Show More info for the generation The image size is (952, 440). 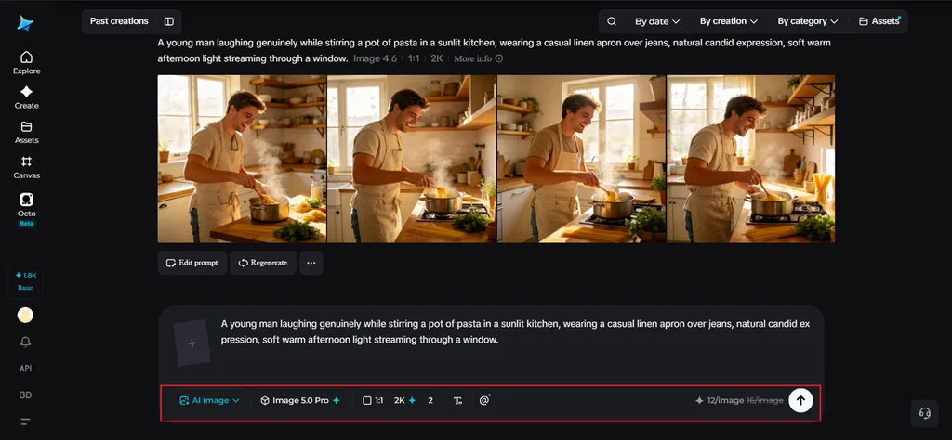[x=479, y=58]
